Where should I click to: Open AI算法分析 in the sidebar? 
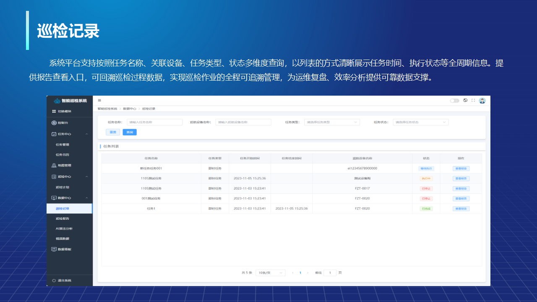(64, 229)
